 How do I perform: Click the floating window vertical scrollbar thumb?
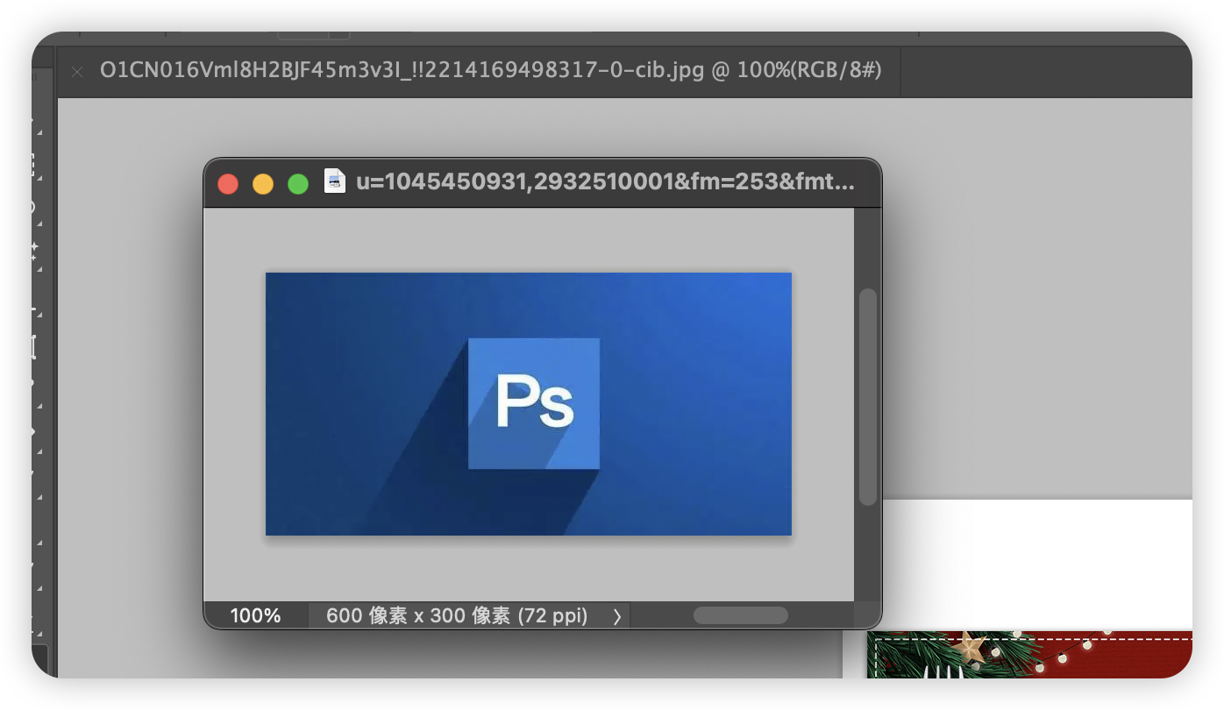click(868, 397)
